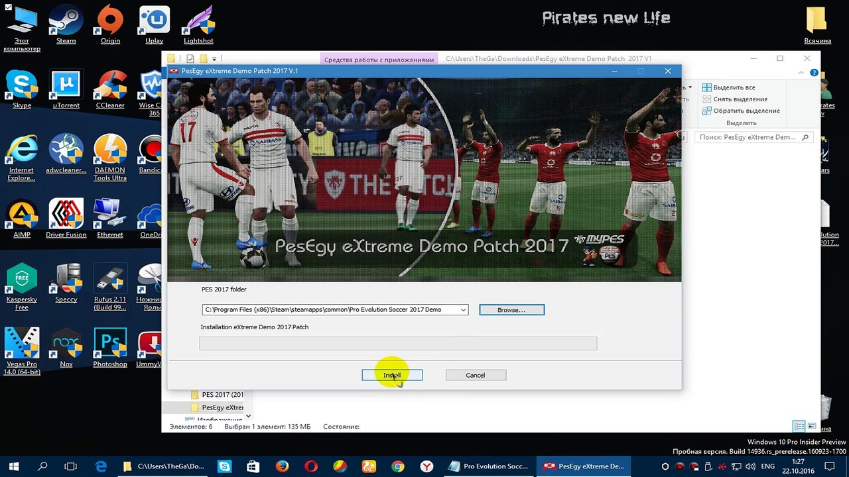Open Opera from the taskbar
Viewport: 849px width, 477px height.
pos(311,466)
